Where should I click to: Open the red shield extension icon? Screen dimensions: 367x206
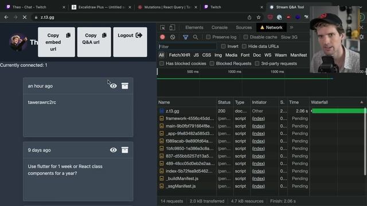270,17
